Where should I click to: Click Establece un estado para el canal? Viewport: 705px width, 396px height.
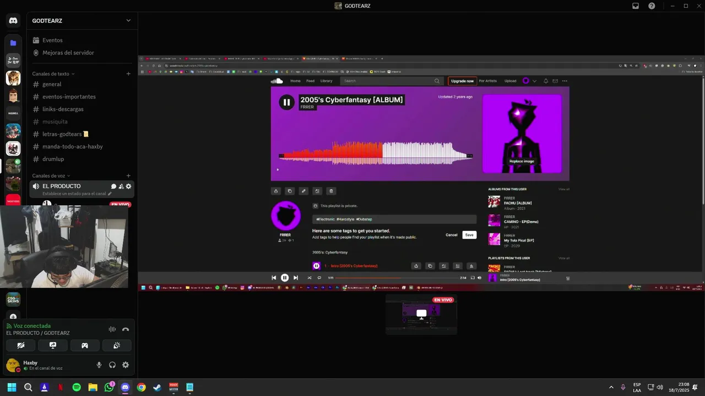[77, 194]
